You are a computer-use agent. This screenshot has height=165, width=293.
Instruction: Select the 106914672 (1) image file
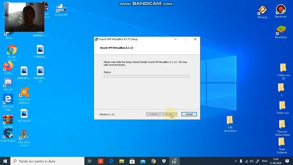coord(40,74)
